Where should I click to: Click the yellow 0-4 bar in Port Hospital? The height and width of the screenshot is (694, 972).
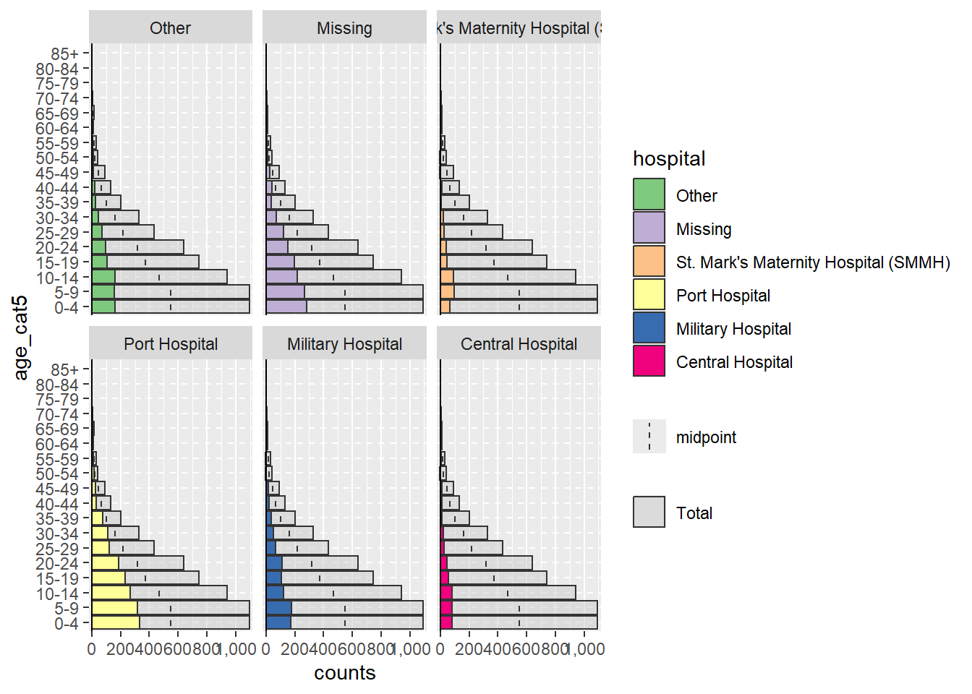pos(116,622)
